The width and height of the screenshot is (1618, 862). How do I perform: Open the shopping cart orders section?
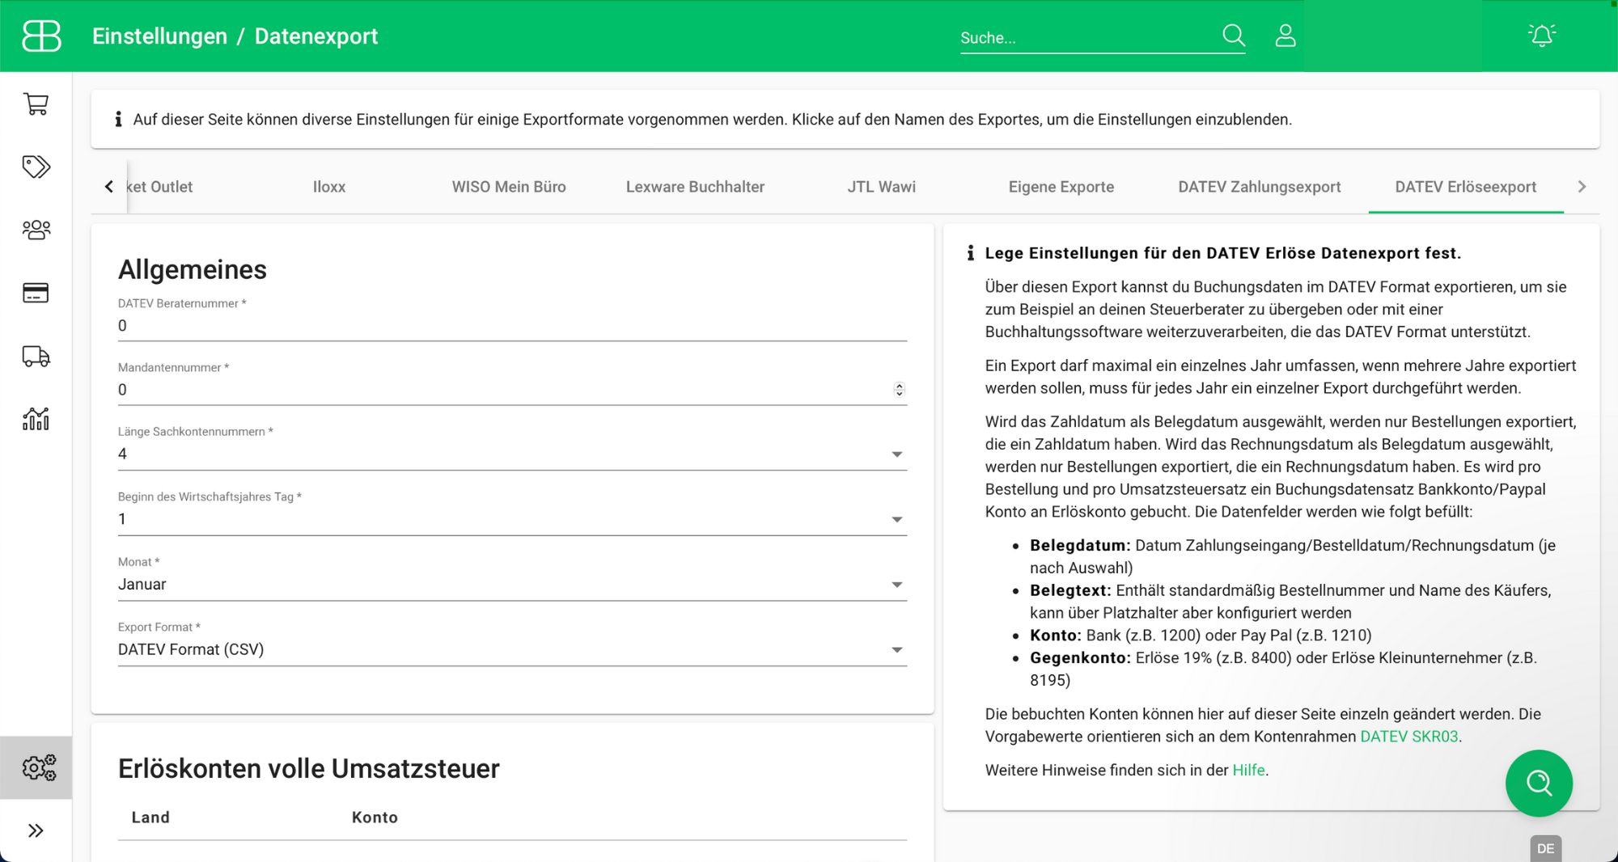point(36,104)
